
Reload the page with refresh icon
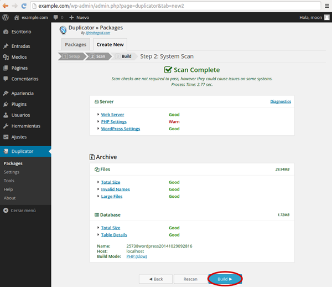[24, 6]
